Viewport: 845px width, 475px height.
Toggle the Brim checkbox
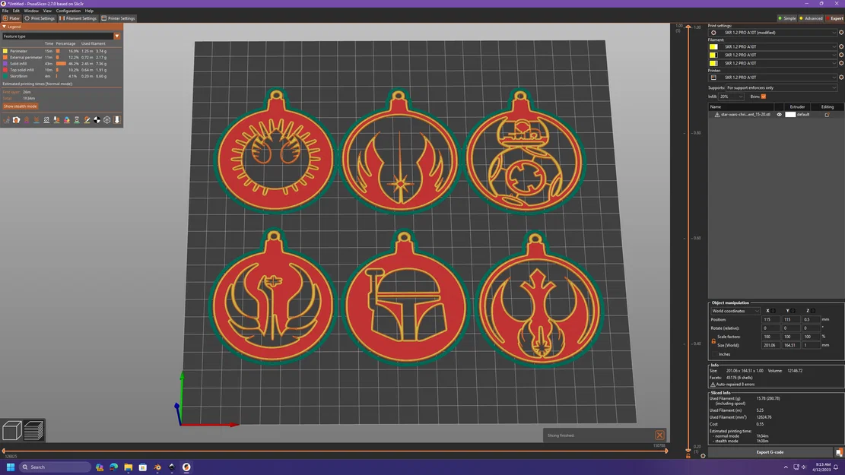click(763, 97)
